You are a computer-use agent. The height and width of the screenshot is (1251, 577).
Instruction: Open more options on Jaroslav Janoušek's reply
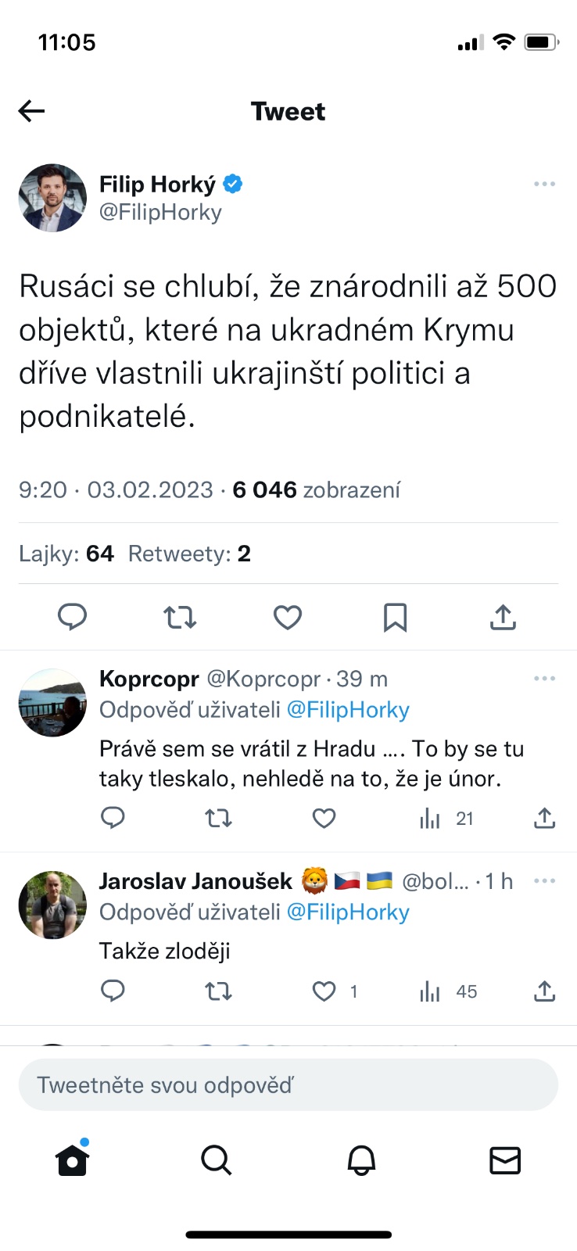(544, 880)
